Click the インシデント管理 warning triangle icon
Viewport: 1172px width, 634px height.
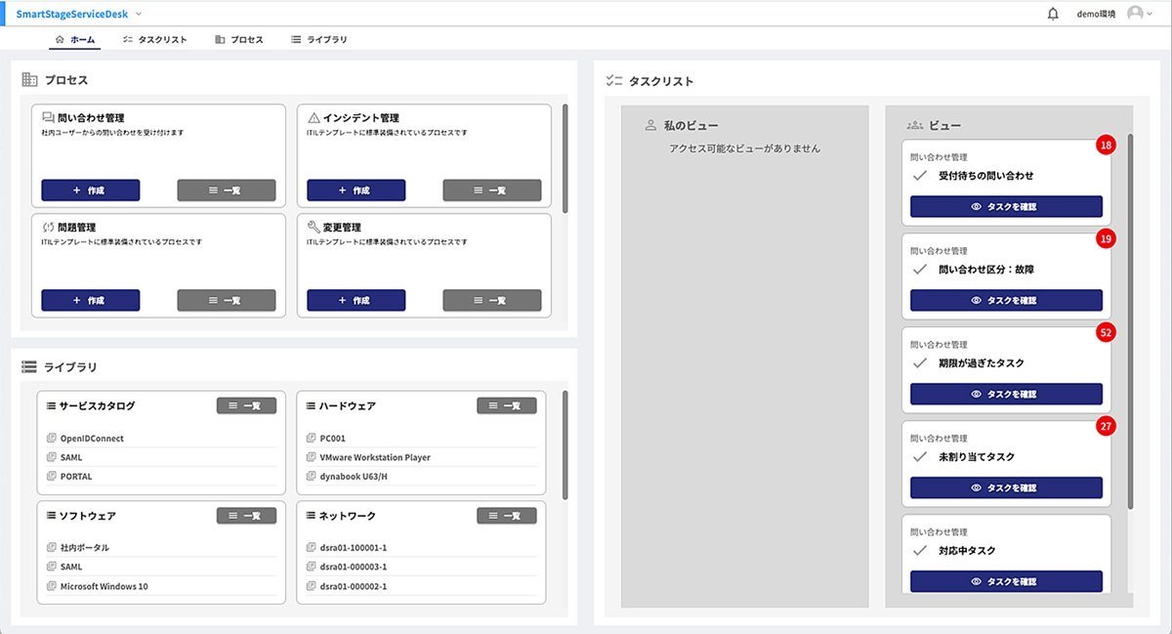click(x=314, y=117)
